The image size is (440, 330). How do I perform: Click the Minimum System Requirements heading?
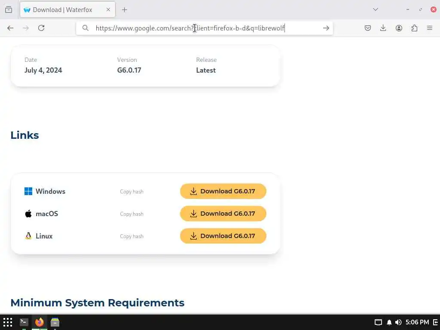point(98,303)
